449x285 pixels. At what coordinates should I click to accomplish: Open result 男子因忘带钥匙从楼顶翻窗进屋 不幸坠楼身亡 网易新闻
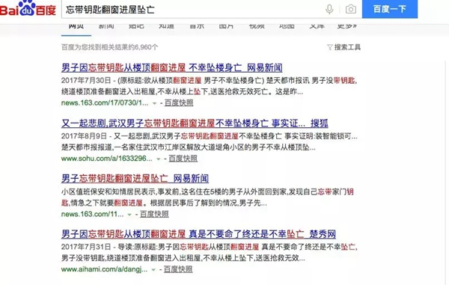pyautogui.click(x=172, y=68)
